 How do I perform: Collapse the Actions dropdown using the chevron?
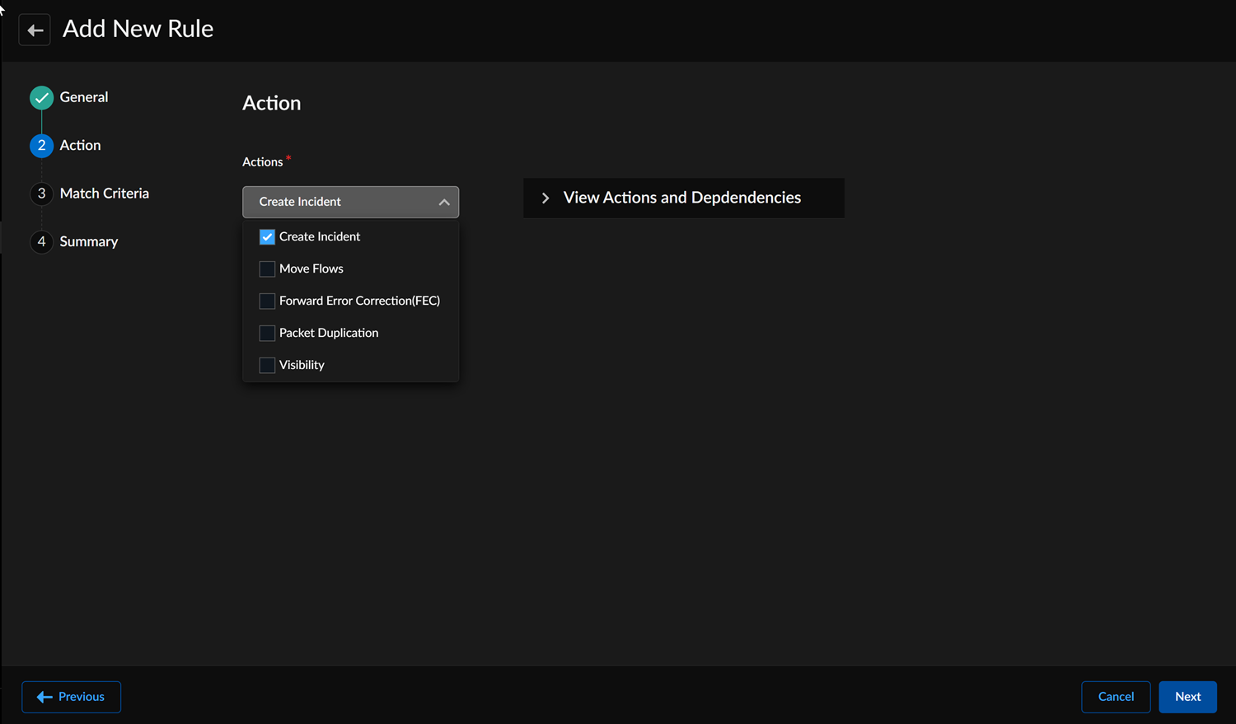(444, 203)
